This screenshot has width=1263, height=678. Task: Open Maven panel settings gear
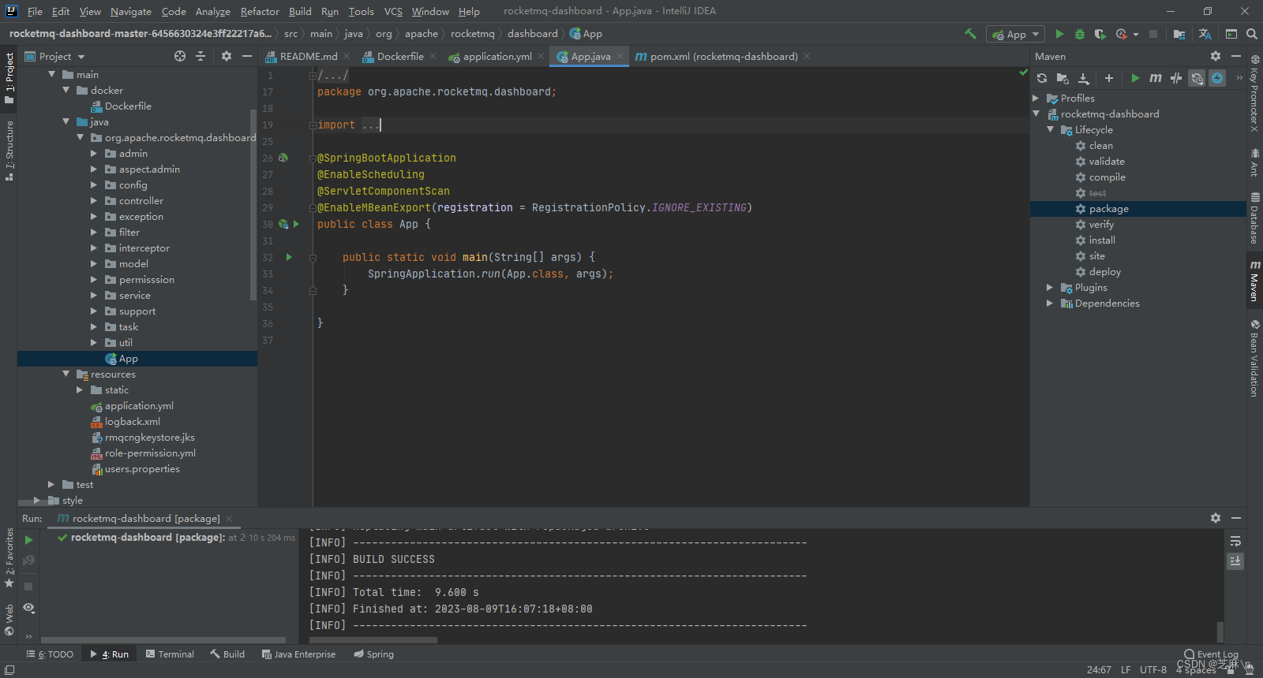click(1216, 56)
